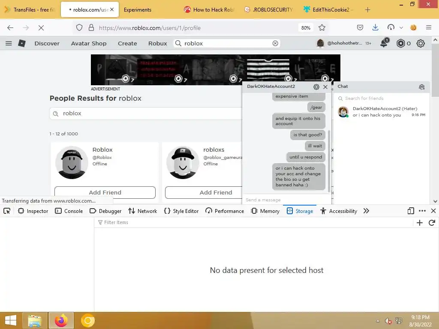Open a new browser tab
Screen dimensions: 439x329
pos(367,10)
